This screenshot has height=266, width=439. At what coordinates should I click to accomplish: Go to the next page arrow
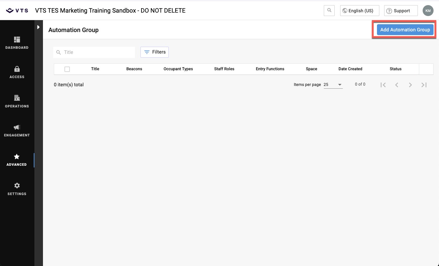point(410,85)
